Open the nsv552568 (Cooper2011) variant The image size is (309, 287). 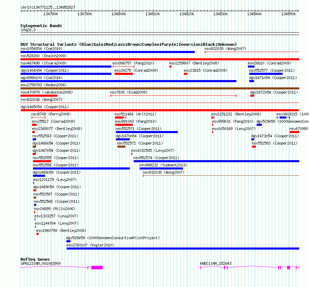[57, 201]
